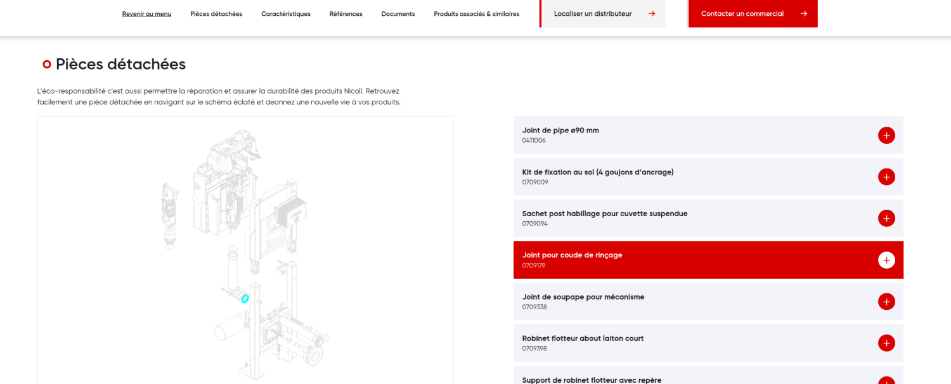951x384 pixels.
Task: Expand the Joint pour coude de rinçage item
Action: pyautogui.click(x=886, y=260)
